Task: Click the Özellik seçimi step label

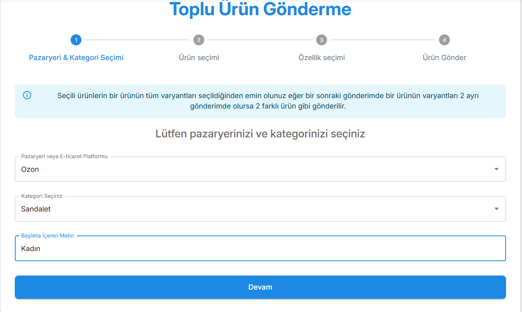Action: click(321, 57)
